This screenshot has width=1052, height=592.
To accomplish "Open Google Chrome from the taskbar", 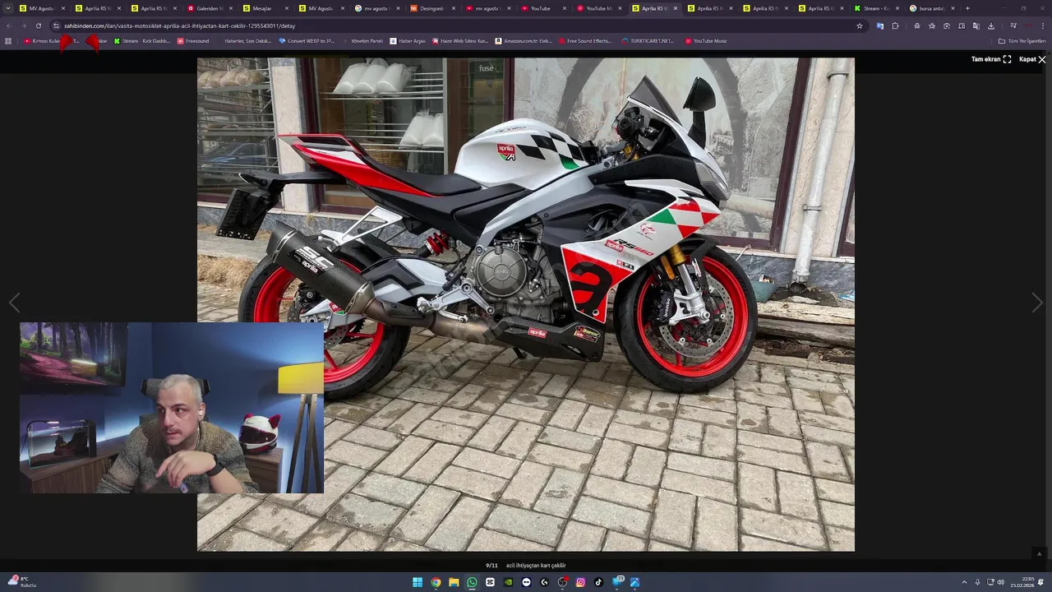I will point(436,582).
